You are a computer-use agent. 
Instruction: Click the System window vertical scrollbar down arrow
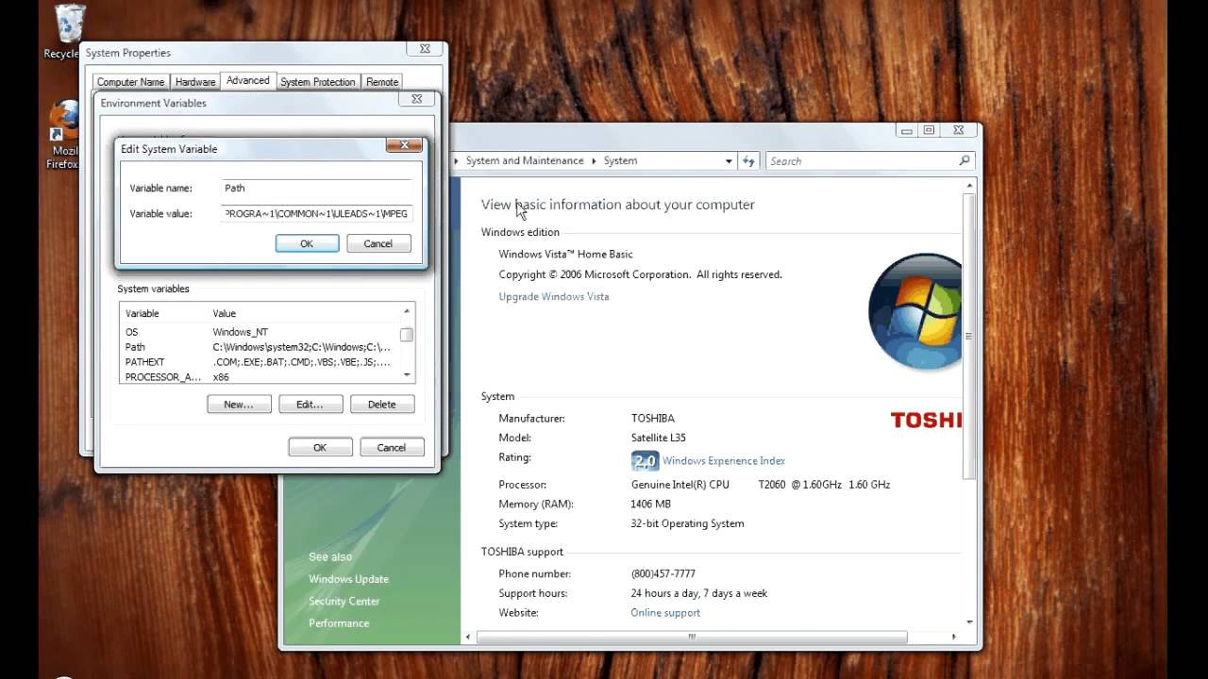tap(969, 622)
